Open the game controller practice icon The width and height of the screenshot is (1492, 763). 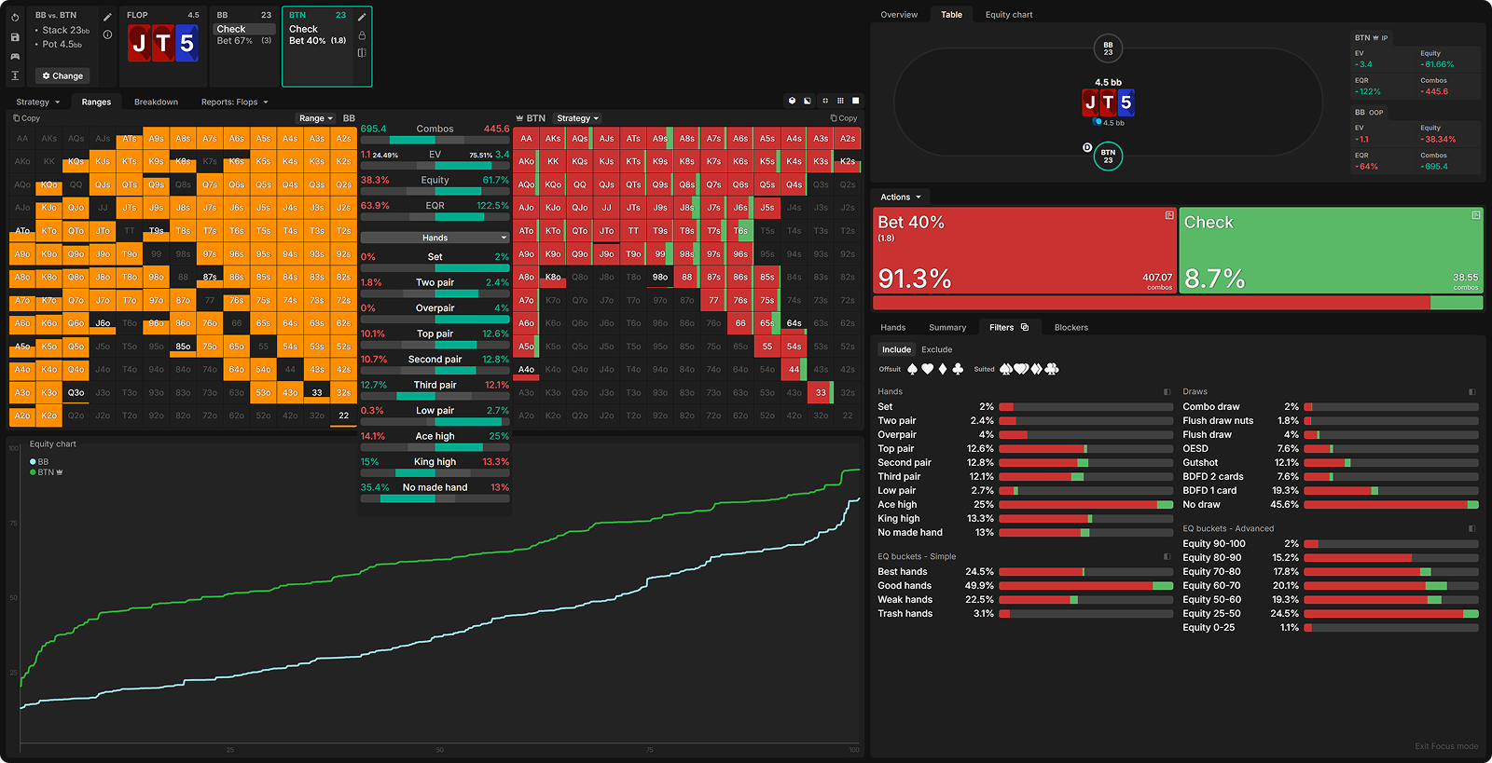(x=15, y=57)
